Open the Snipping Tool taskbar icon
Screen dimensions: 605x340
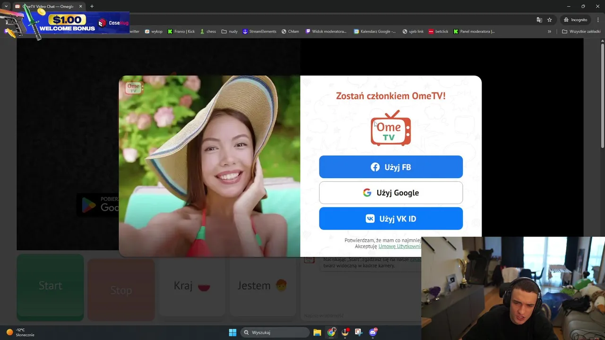tap(358, 332)
